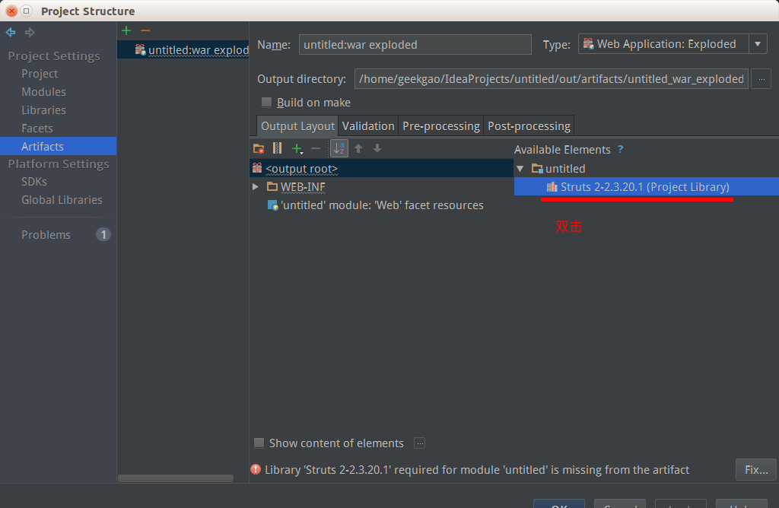Switch to the Validation tab
The image size is (779, 508).
point(368,126)
